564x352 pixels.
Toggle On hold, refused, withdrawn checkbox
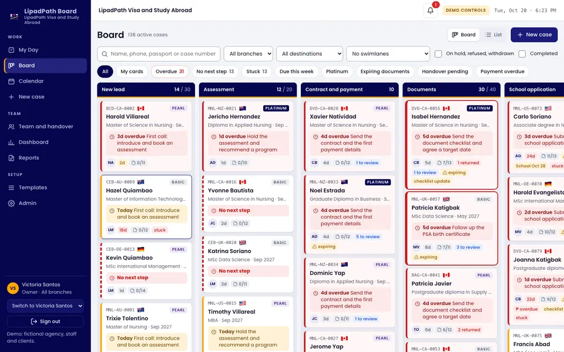tap(438, 54)
